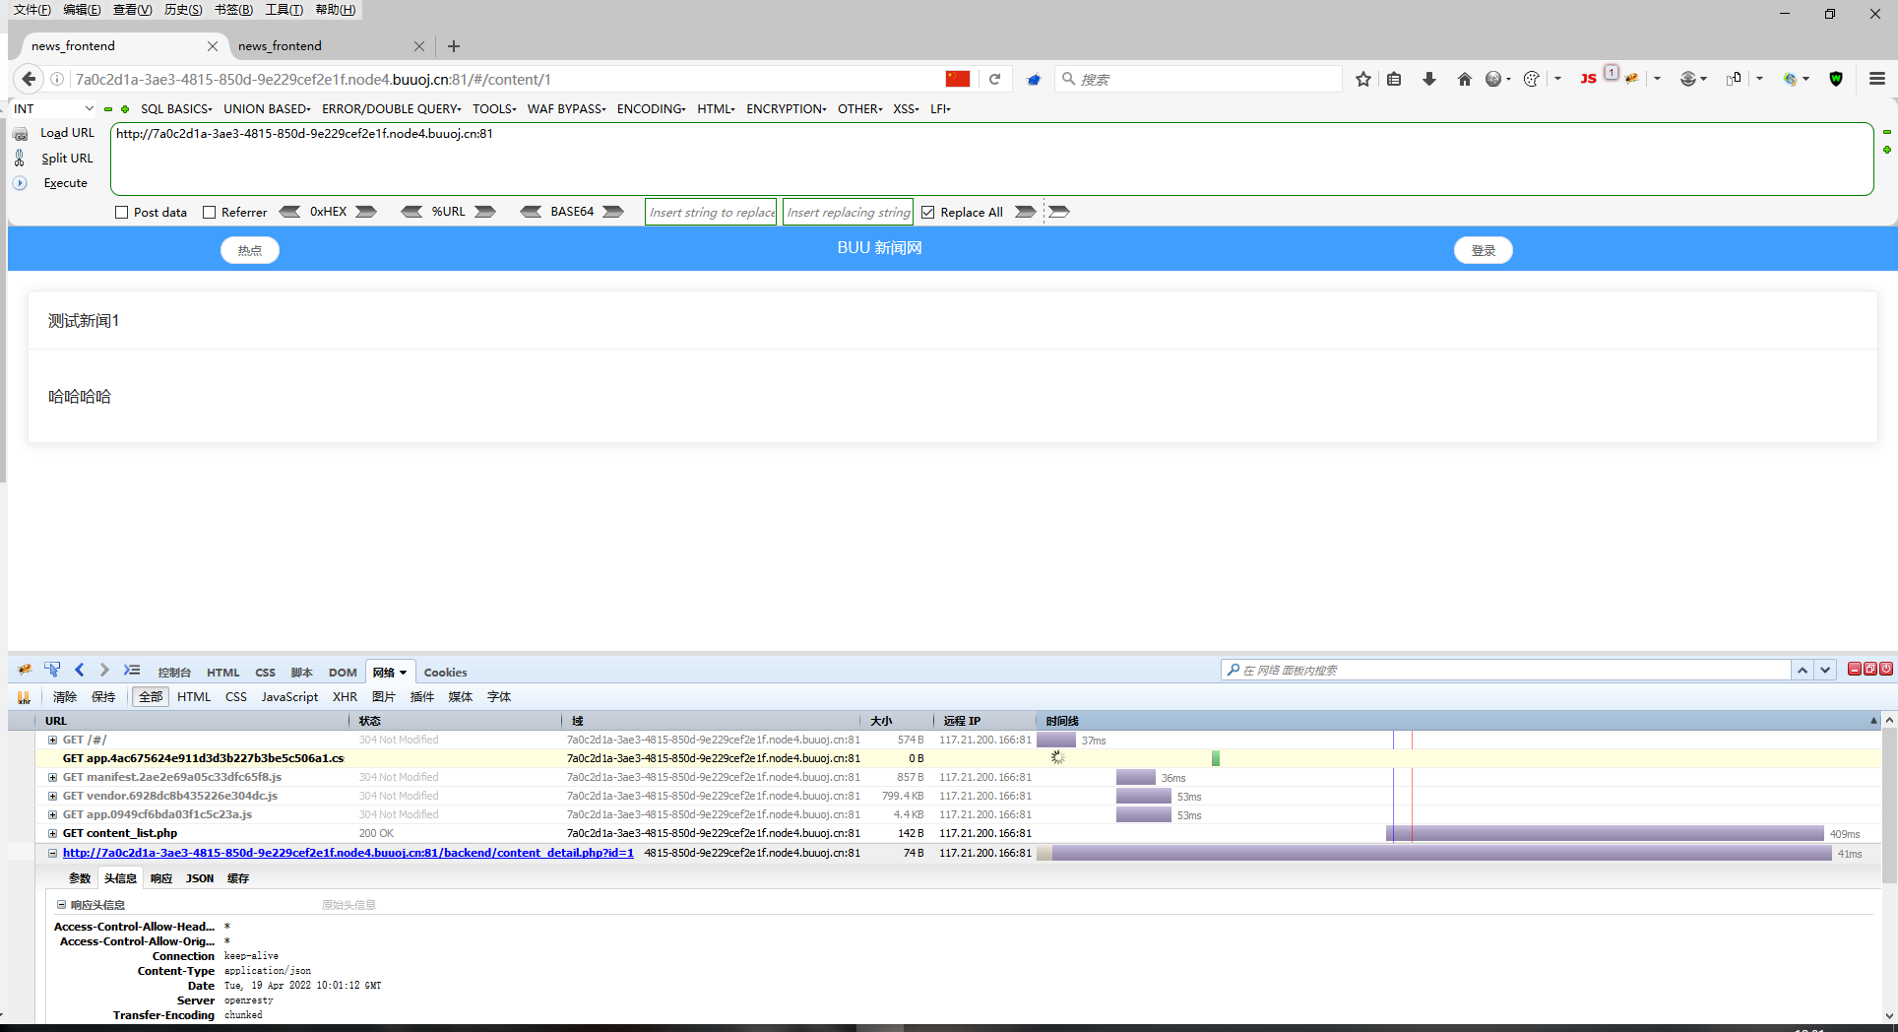Viewport: 1898px width, 1032px height.
Task: Click the 0xHEX decode arrow
Action: [x=289, y=211]
